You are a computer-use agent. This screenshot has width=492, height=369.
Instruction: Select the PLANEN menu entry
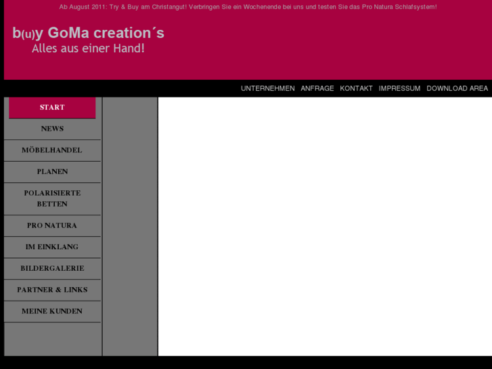pyautogui.click(x=52, y=172)
